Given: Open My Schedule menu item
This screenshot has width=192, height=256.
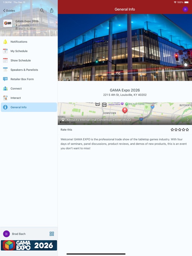Looking at the screenshot, I should [x=29, y=51].
